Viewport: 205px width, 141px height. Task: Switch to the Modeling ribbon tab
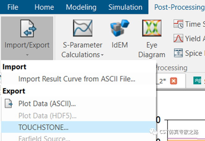(x=81, y=7)
